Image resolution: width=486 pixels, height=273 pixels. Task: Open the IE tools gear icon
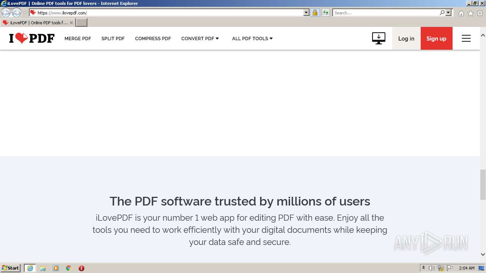point(480,13)
